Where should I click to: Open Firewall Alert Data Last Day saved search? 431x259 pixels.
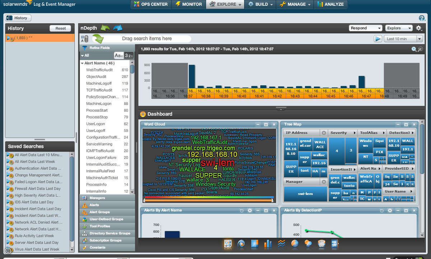click(38, 188)
